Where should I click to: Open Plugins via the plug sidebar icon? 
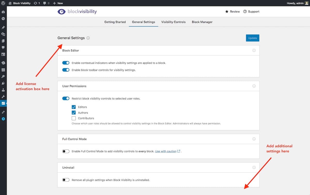[x=3, y=83]
